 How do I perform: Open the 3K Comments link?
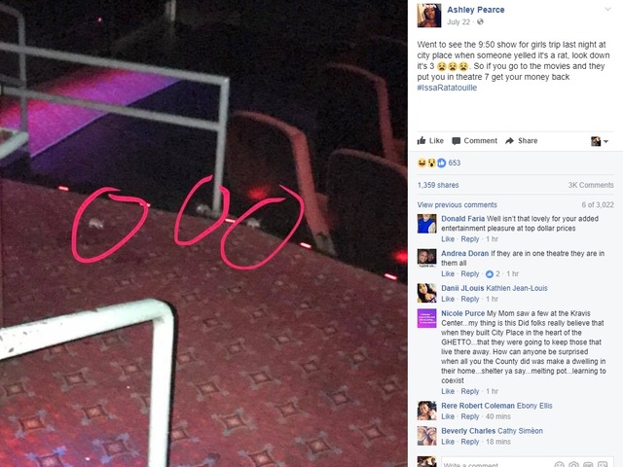(x=591, y=185)
